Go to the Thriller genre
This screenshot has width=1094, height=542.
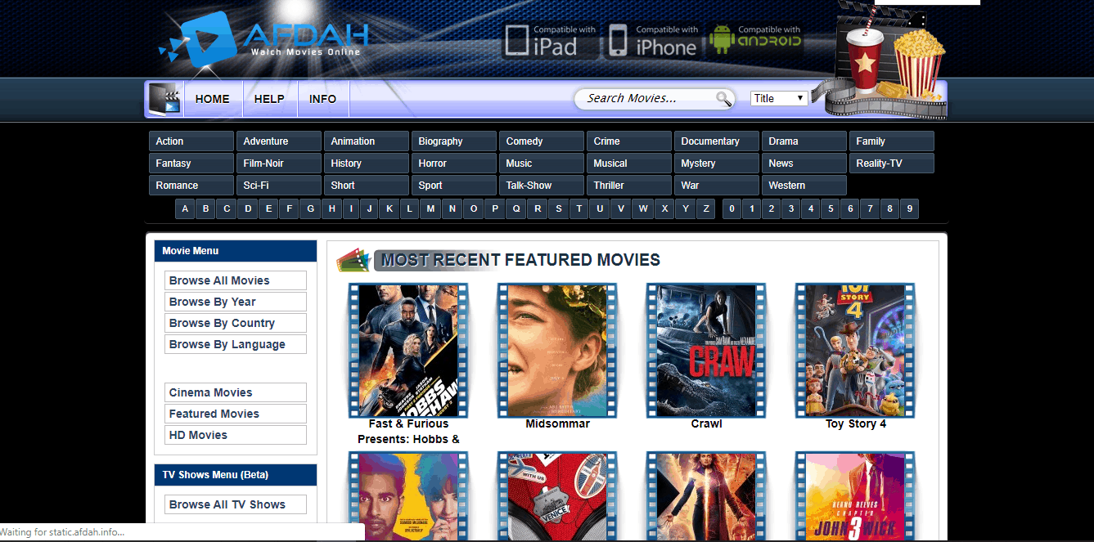tap(629, 186)
